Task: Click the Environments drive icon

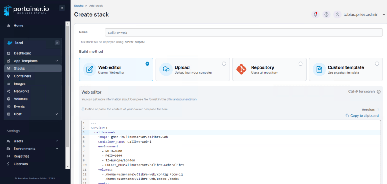Action: (x=8, y=149)
